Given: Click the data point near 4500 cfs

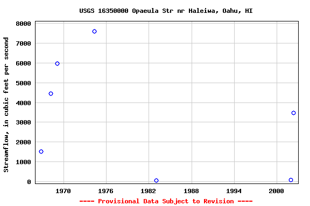Looking at the screenshot, I should pos(51,93).
